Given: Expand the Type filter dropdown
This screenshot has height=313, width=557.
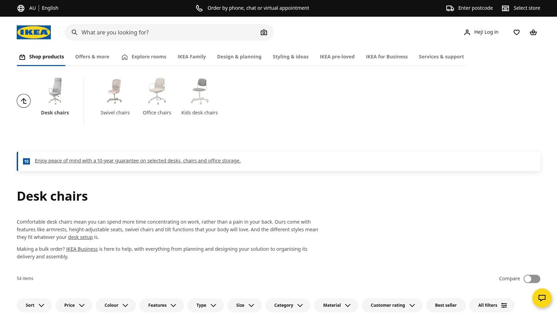Looking at the screenshot, I should 205,305.
